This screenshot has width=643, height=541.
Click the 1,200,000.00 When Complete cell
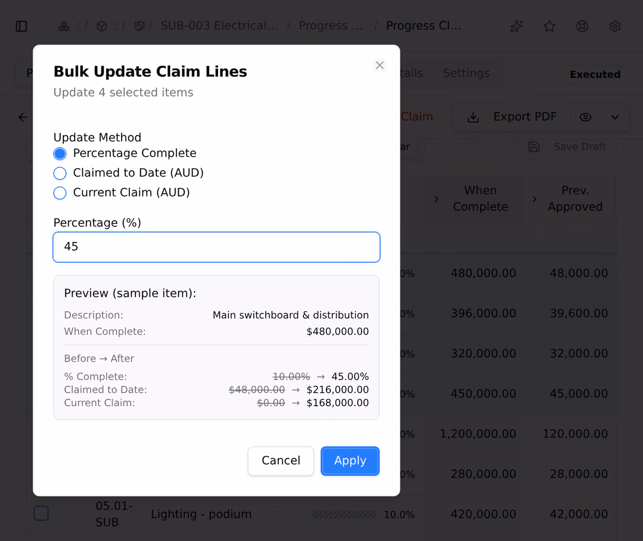point(478,434)
